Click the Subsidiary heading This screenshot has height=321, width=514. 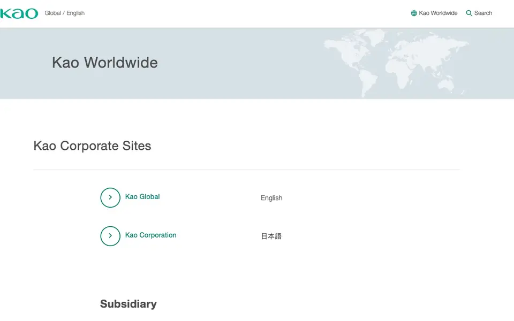click(128, 304)
